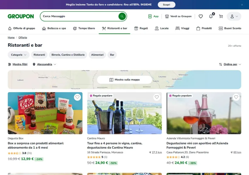Viewport: 249px width, 175px height.
Task: Favorite the Degusta Box deal heart
Action: pos(77,97)
